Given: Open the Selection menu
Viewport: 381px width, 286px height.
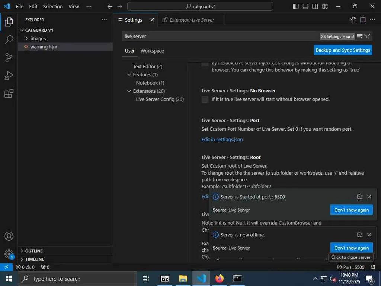Looking at the screenshot, I should coord(53,7).
